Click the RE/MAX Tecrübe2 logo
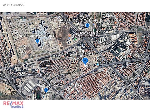 click(13, 105)
